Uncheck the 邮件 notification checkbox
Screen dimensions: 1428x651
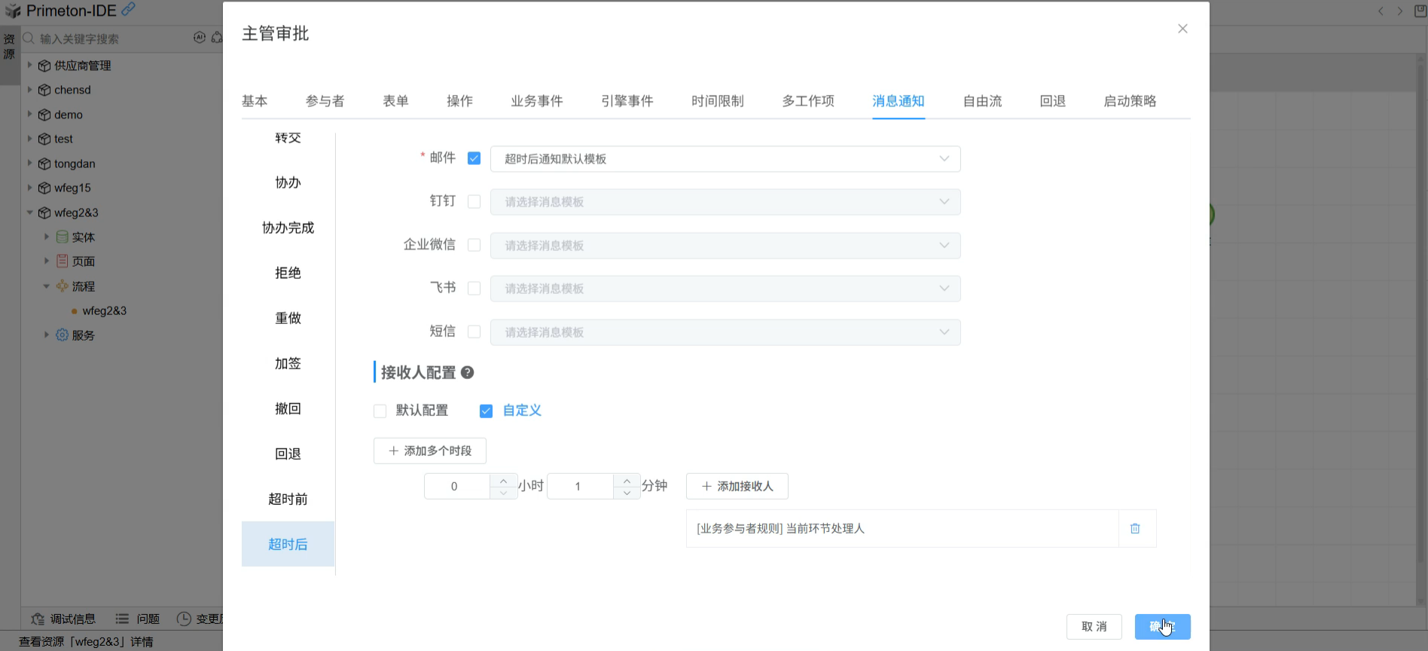[474, 158]
